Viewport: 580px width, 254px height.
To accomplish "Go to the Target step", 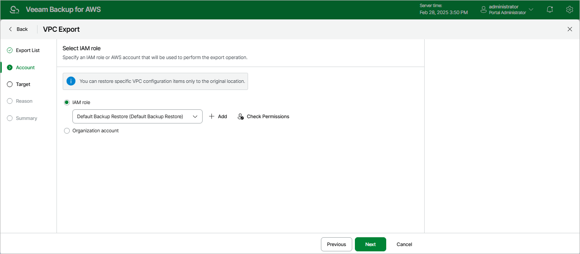I will pos(23,84).
